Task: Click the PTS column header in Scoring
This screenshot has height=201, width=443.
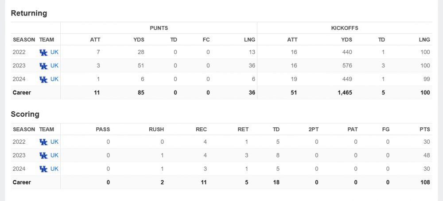Action: coord(425,130)
